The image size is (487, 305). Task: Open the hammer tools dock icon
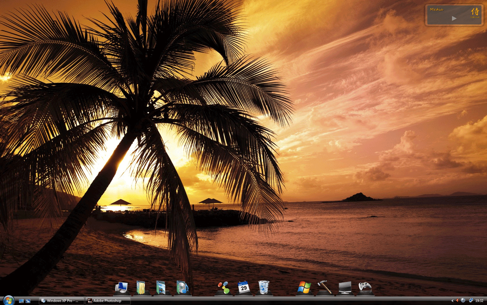pos(324,288)
